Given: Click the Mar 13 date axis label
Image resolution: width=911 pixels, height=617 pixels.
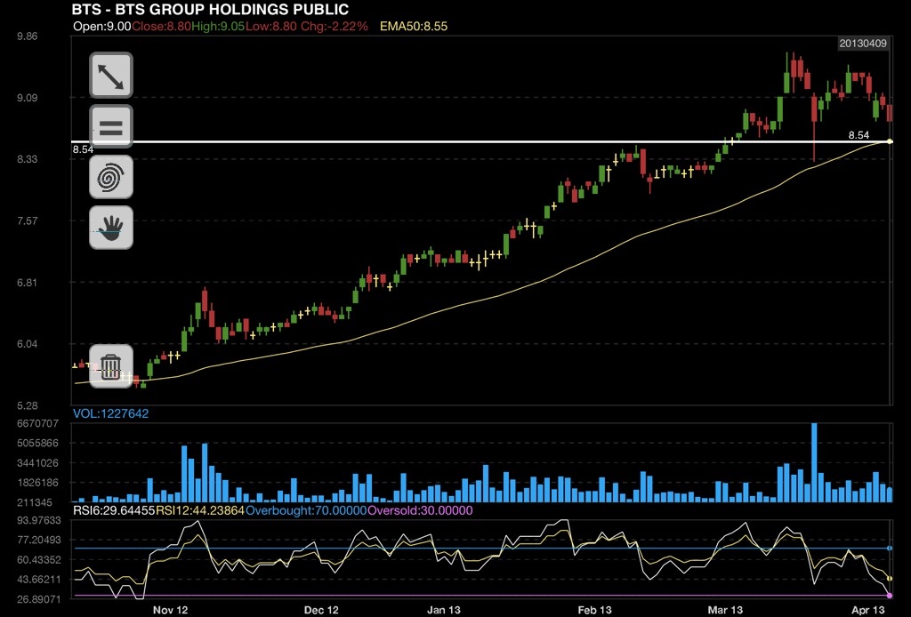Looking at the screenshot, I should pos(725,610).
